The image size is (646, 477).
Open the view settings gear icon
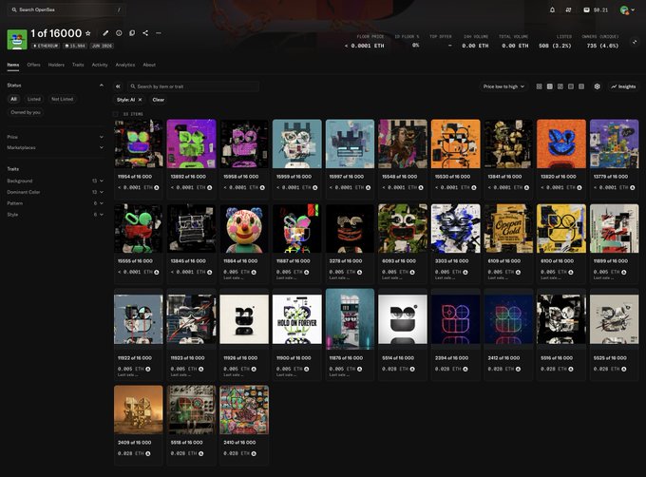point(597,86)
